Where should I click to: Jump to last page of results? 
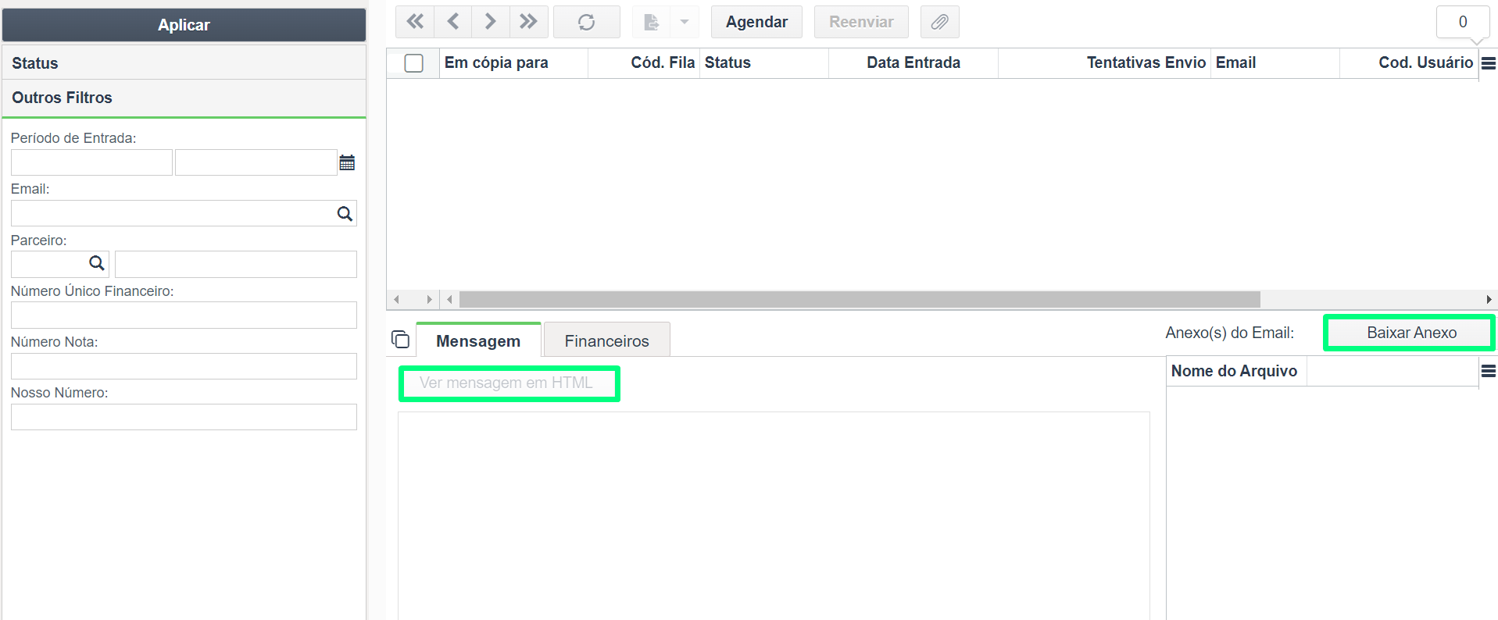coord(529,22)
